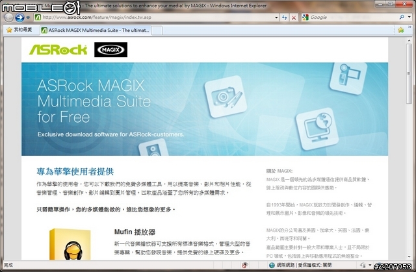Click the camcorder icon in banner
The height and width of the screenshot is (272, 416).
348,77
